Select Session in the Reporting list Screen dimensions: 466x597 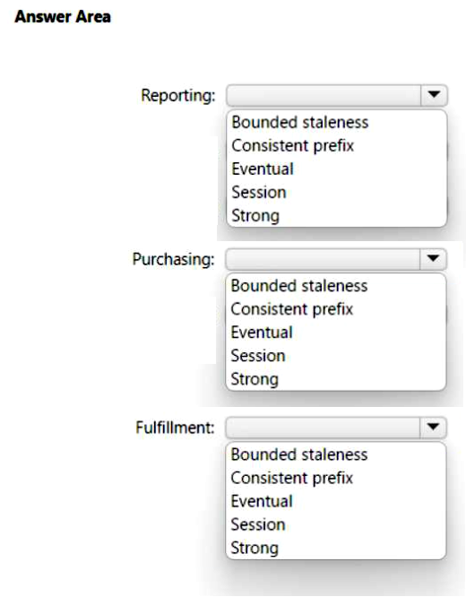[x=259, y=192]
